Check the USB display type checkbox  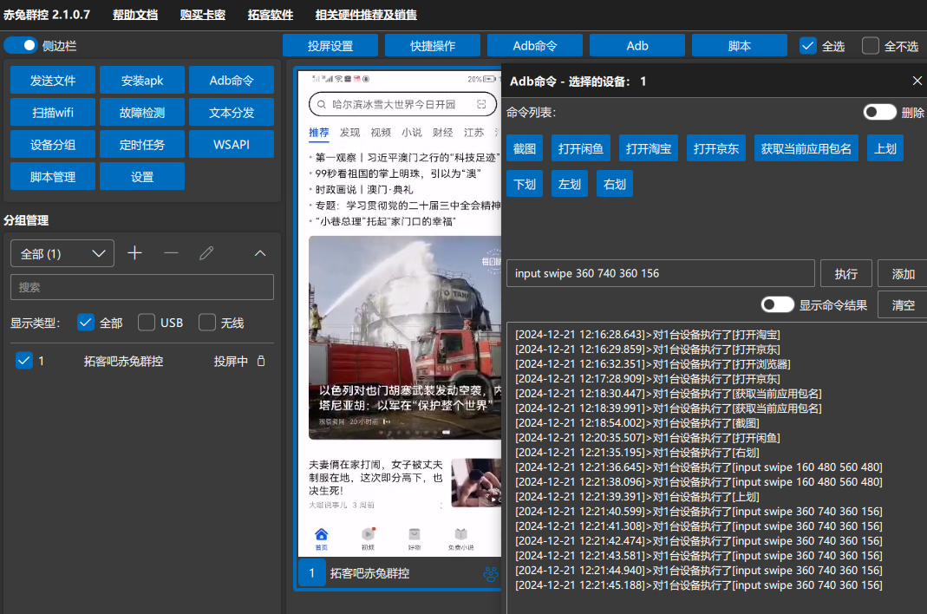pos(147,322)
